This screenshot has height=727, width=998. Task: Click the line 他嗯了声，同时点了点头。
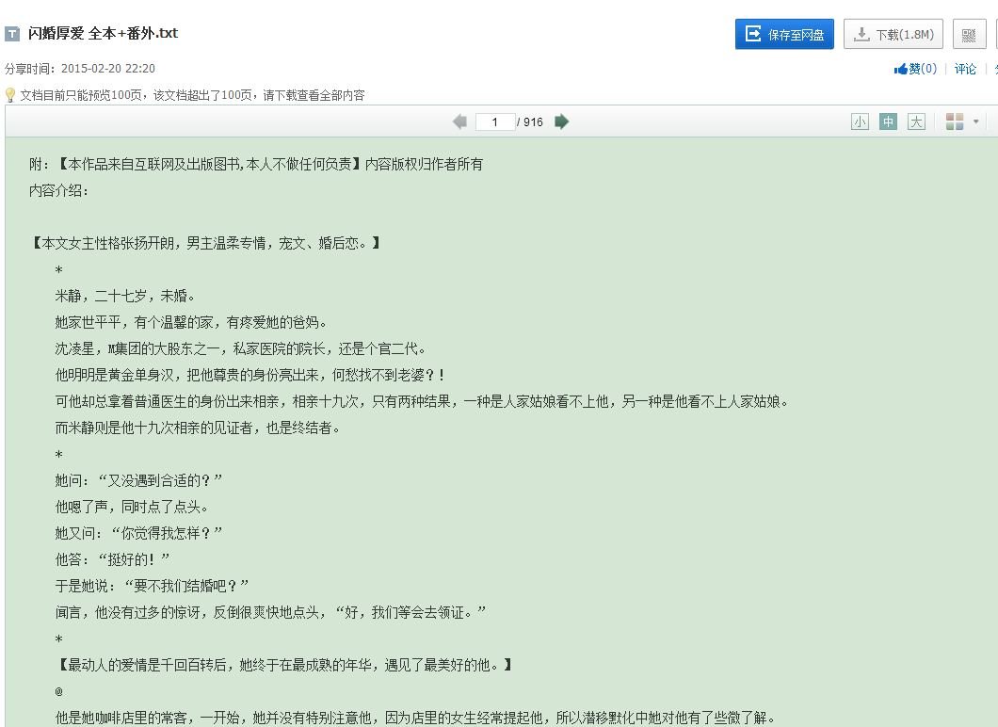click(x=133, y=507)
